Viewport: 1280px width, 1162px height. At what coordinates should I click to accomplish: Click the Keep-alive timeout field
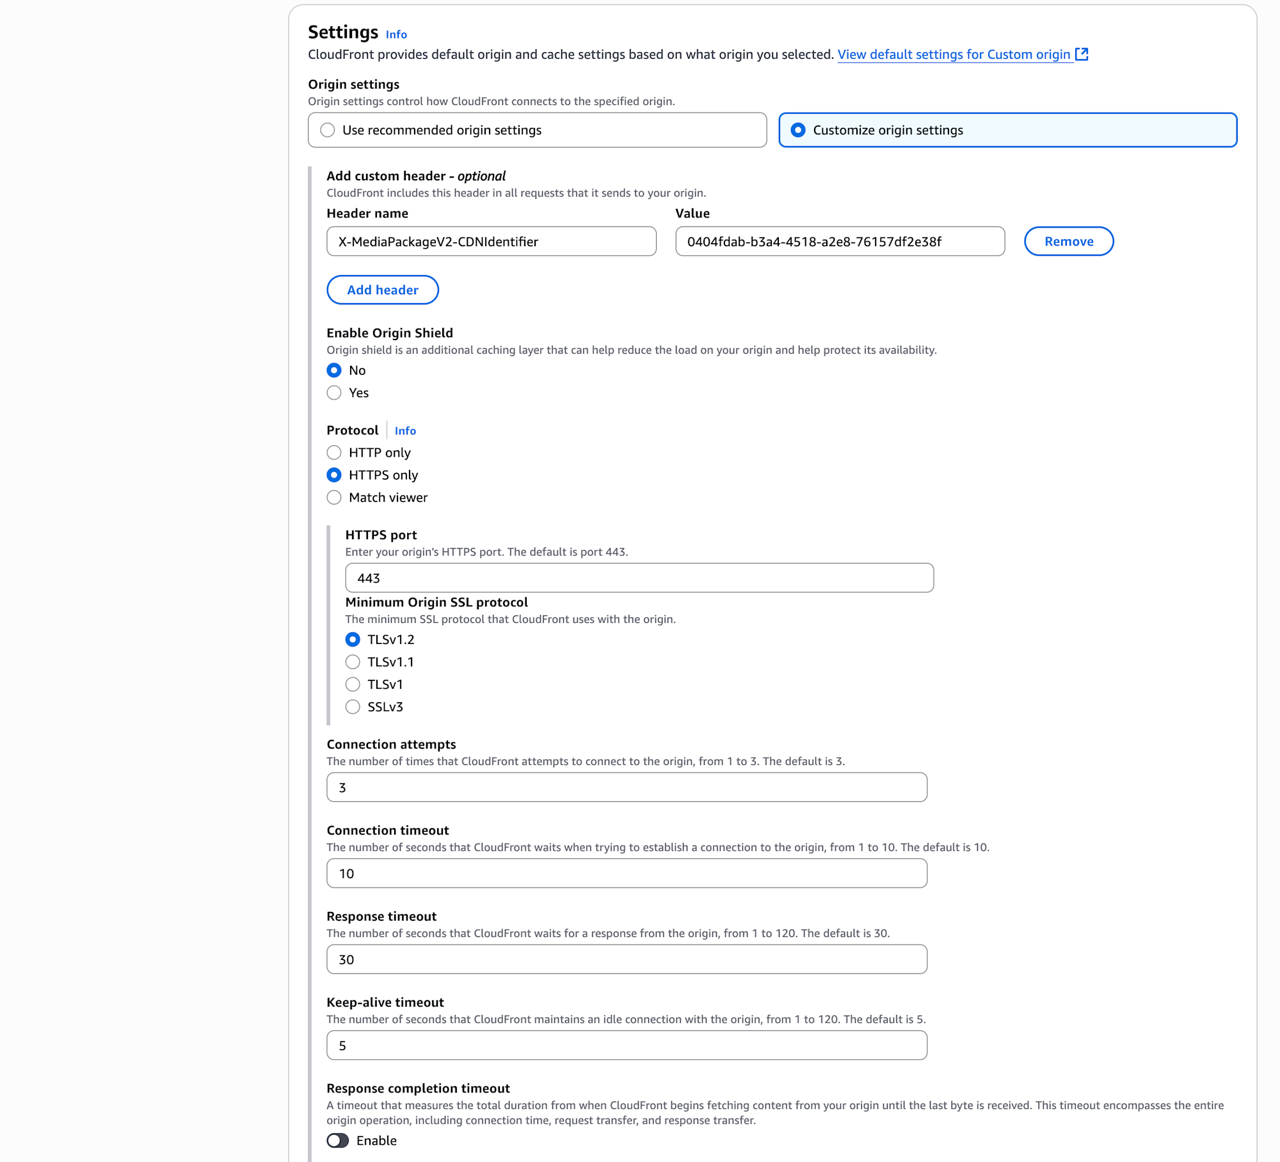pyautogui.click(x=626, y=1046)
